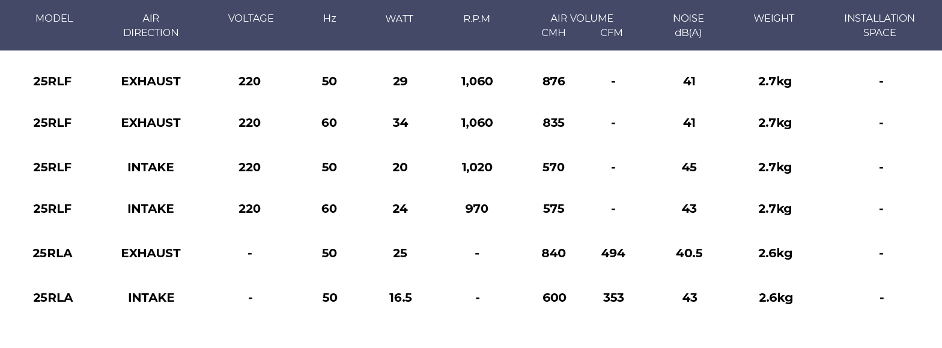Click the 353 CFM value

pyautogui.click(x=613, y=298)
